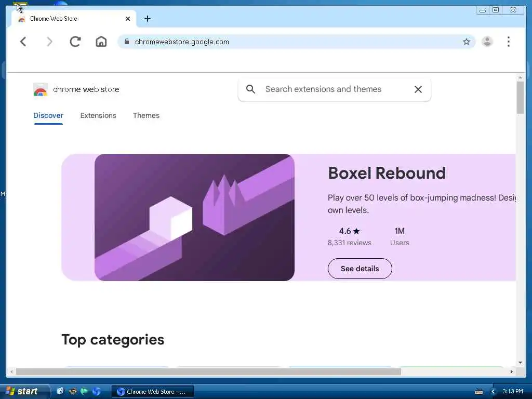Click the green arrow quick launch icon
532x399 pixels.
84,391
